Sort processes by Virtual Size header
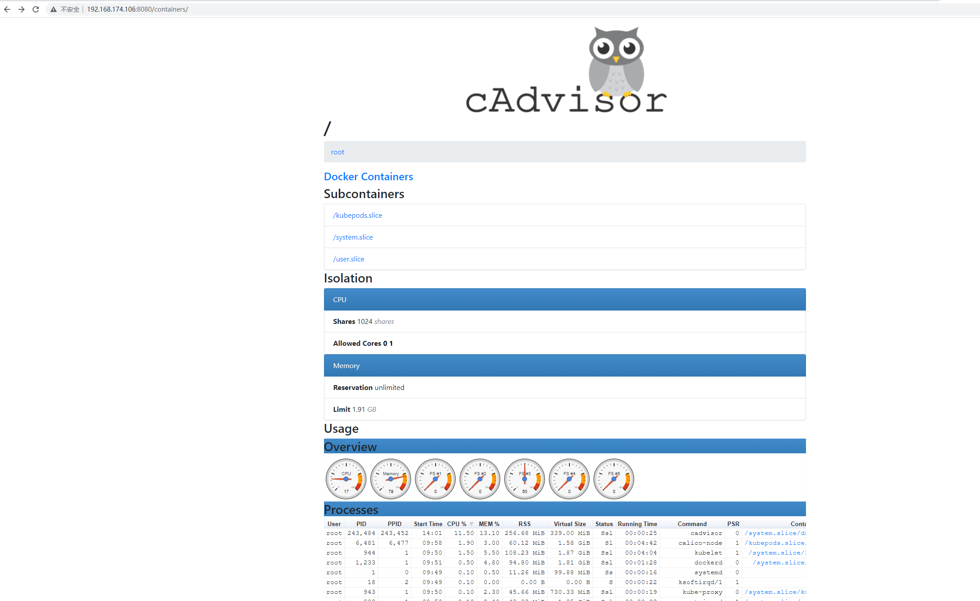 (570, 524)
